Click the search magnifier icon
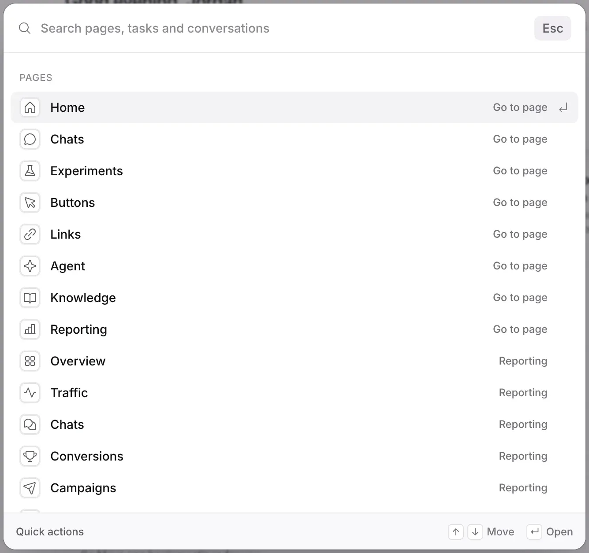 tap(25, 28)
